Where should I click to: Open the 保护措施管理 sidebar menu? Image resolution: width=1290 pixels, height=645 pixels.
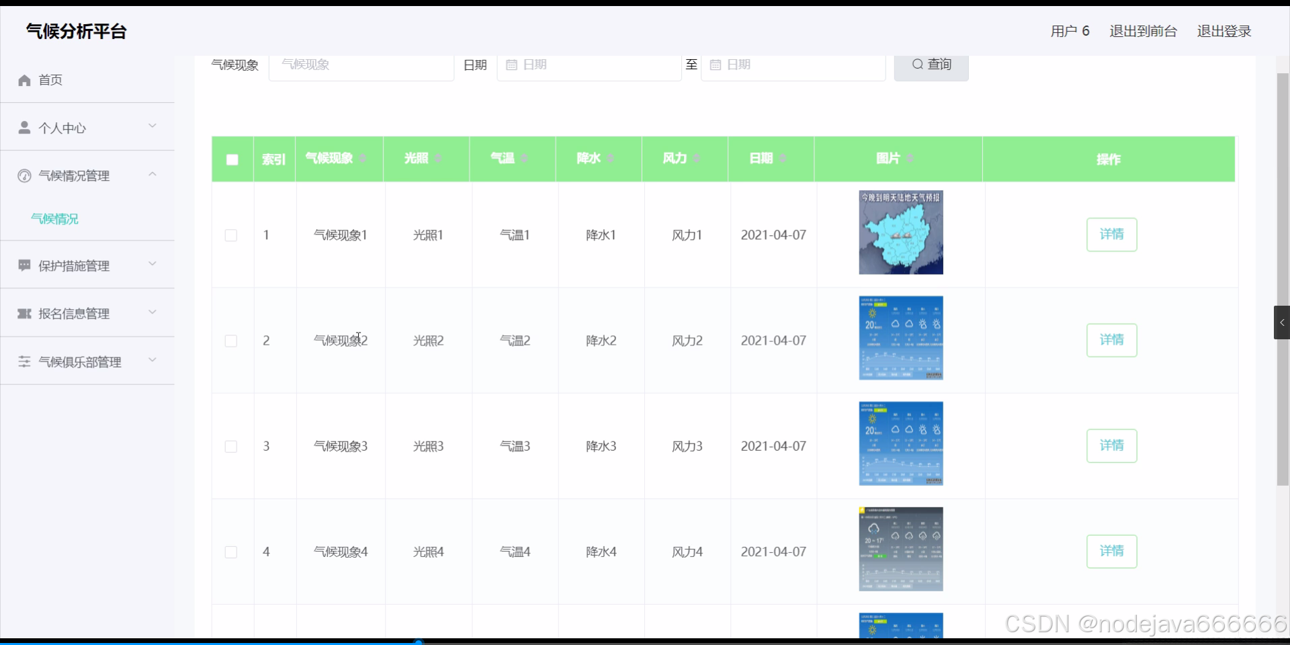point(87,265)
